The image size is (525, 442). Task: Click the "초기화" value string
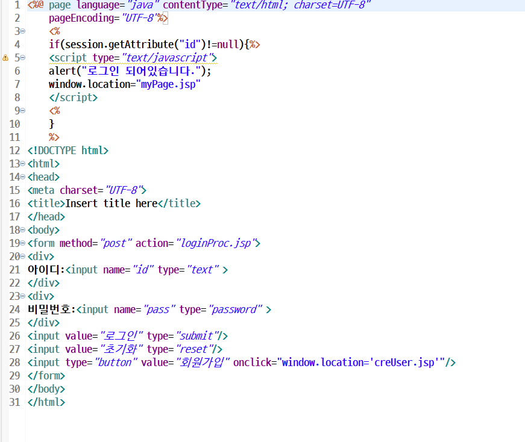pos(122,349)
